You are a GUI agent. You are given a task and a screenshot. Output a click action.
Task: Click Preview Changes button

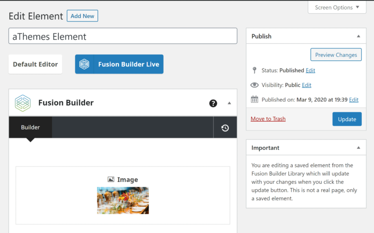coord(336,55)
